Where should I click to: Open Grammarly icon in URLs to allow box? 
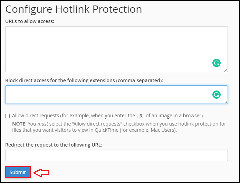217,63
